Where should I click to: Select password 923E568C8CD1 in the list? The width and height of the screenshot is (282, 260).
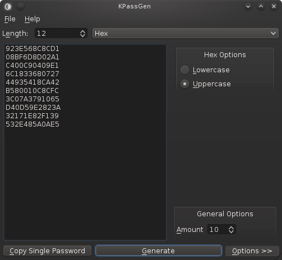[33, 49]
